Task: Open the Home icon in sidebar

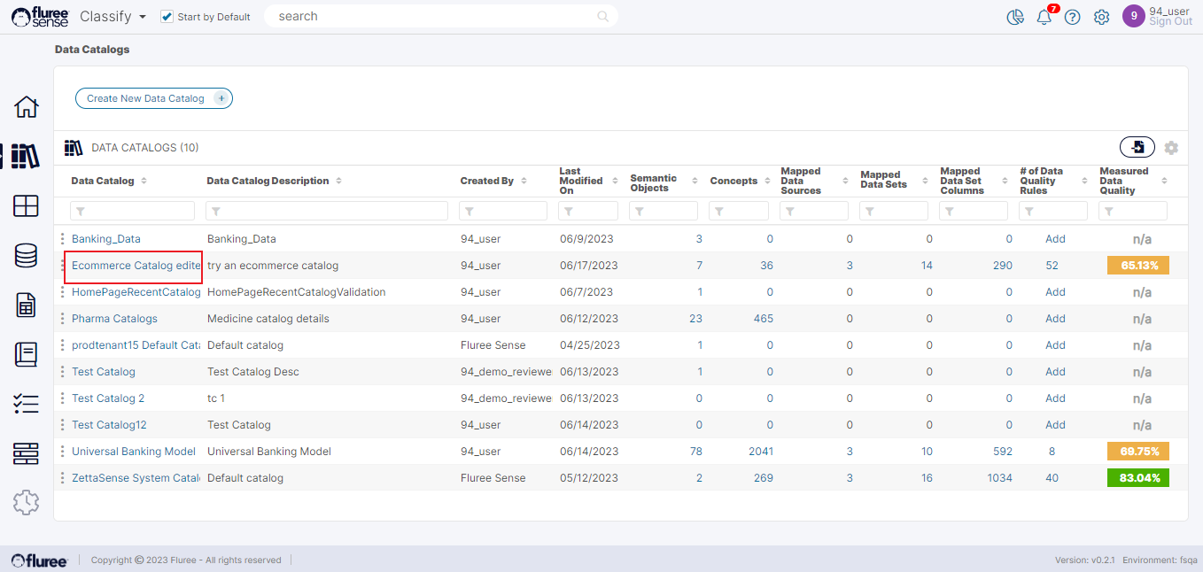Action: 27,106
